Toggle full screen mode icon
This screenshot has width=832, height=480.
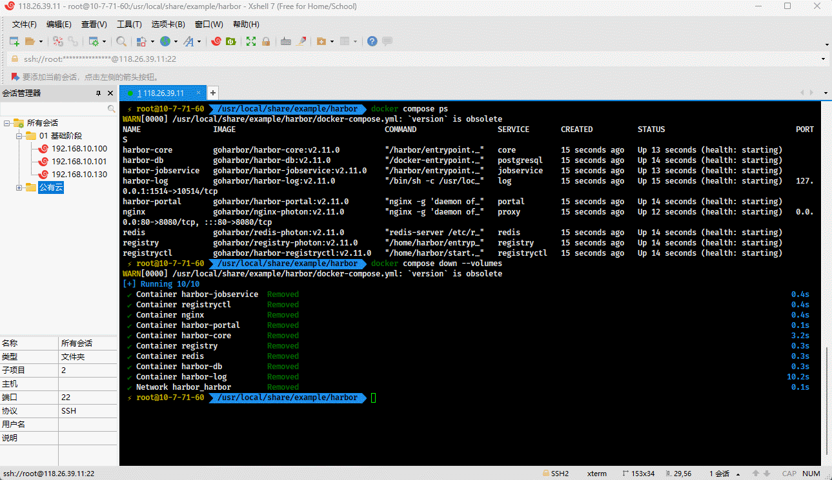pyautogui.click(x=251, y=41)
